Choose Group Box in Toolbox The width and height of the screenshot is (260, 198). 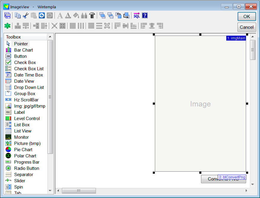point(25,94)
